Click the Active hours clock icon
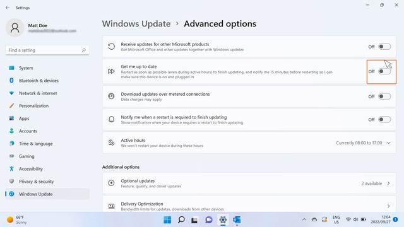 point(111,143)
